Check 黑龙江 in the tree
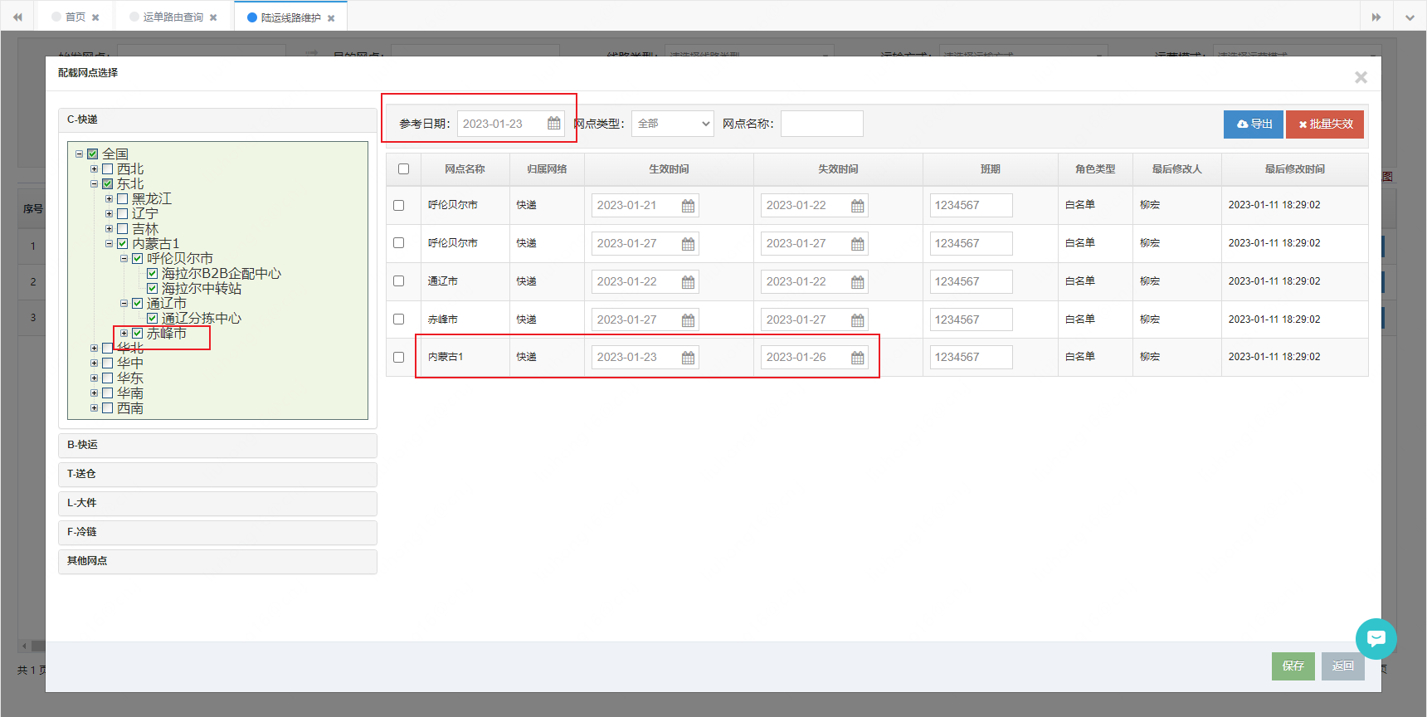The height and width of the screenshot is (717, 1427). click(x=123, y=198)
